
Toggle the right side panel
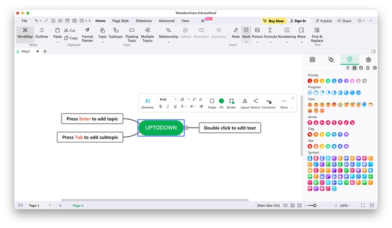click(373, 51)
